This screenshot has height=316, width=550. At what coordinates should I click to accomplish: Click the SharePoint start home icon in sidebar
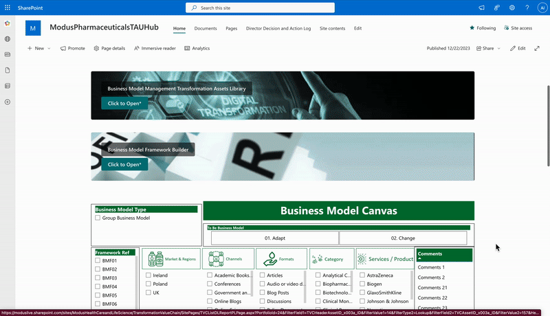tap(8, 23)
